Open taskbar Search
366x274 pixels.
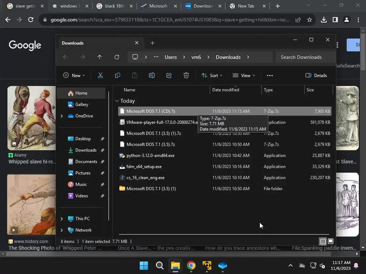[160, 265]
